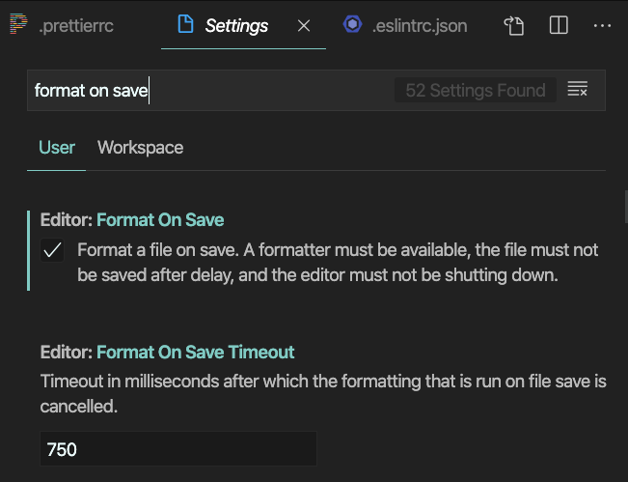
Task: Click the file icon on the Settings tab
Action: pyautogui.click(x=185, y=26)
